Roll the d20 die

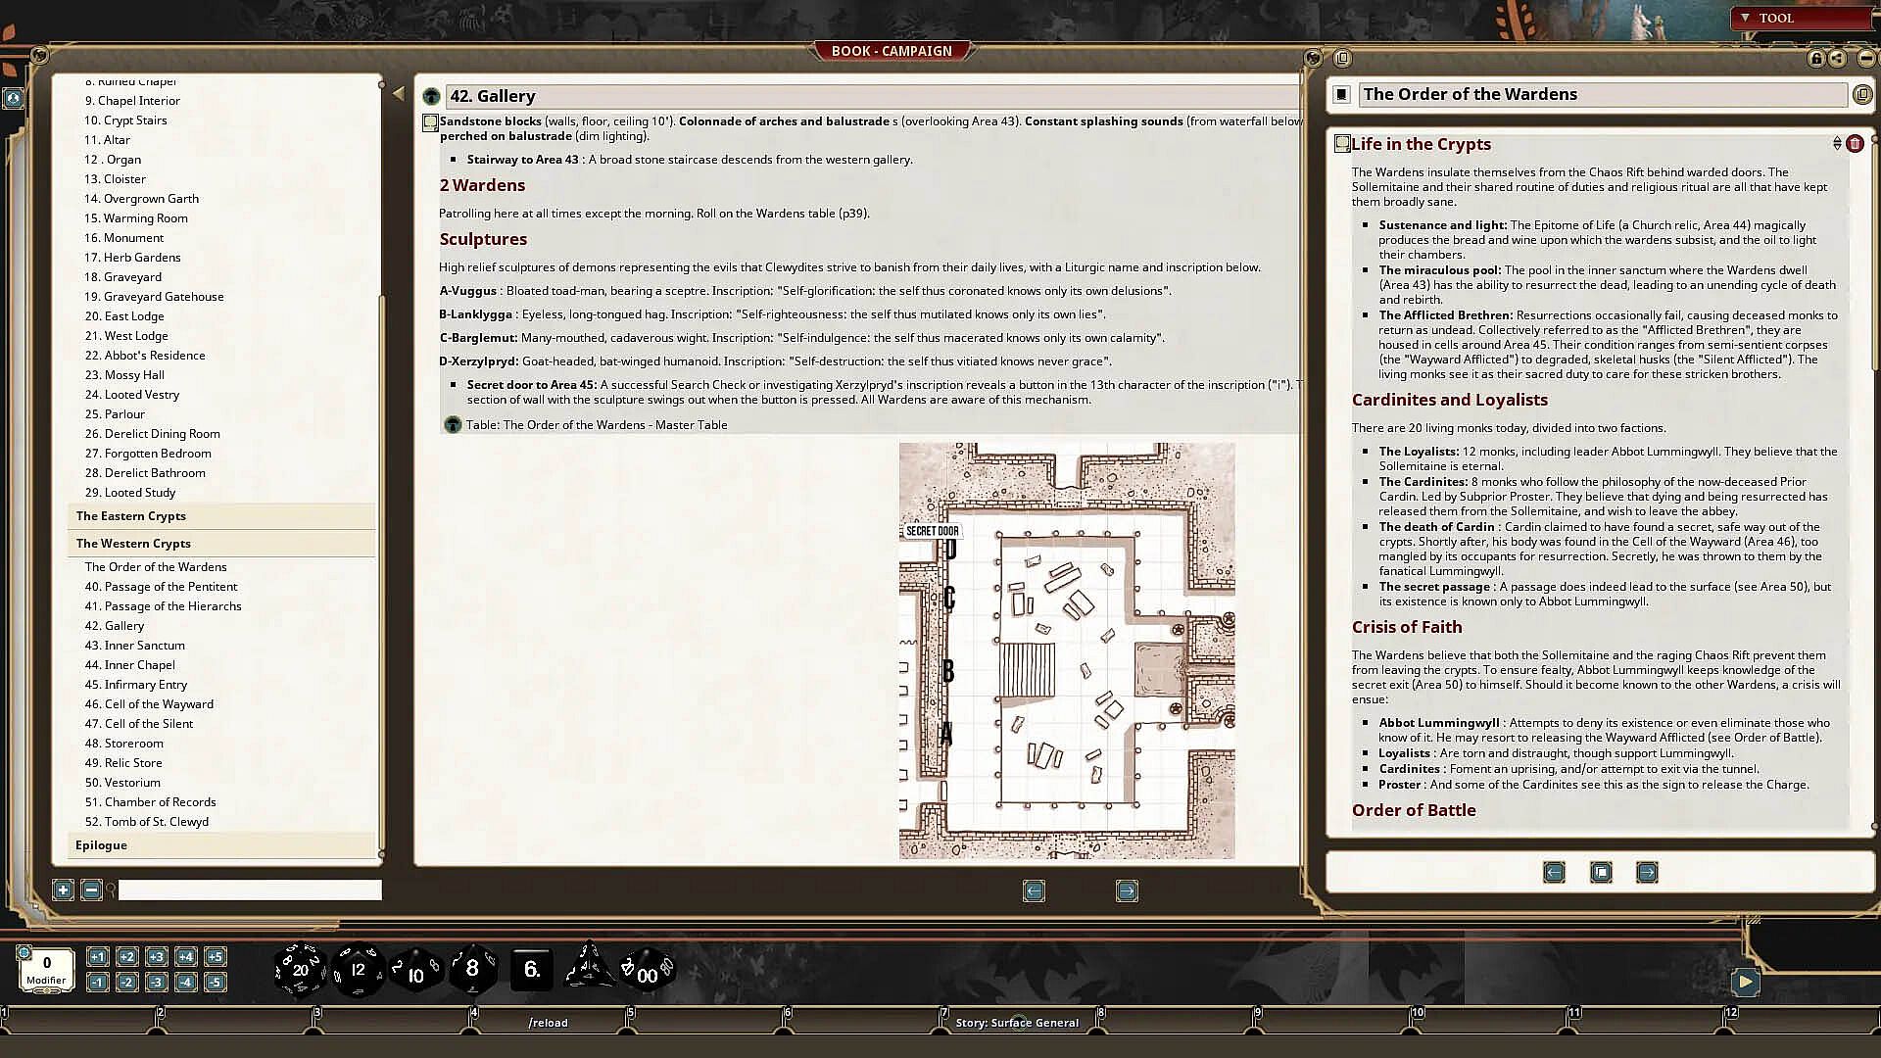coord(300,970)
